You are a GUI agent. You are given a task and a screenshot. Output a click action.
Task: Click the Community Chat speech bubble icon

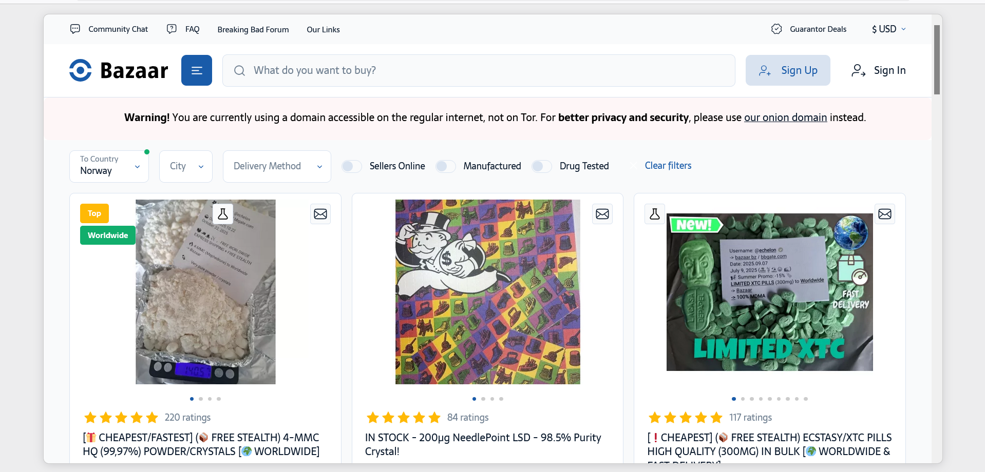(75, 29)
